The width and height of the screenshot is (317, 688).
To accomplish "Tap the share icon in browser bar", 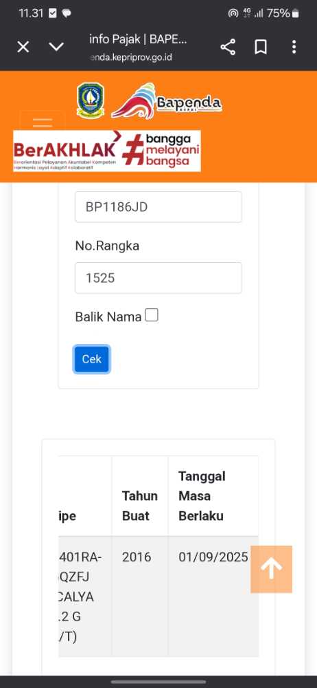I will (x=228, y=47).
